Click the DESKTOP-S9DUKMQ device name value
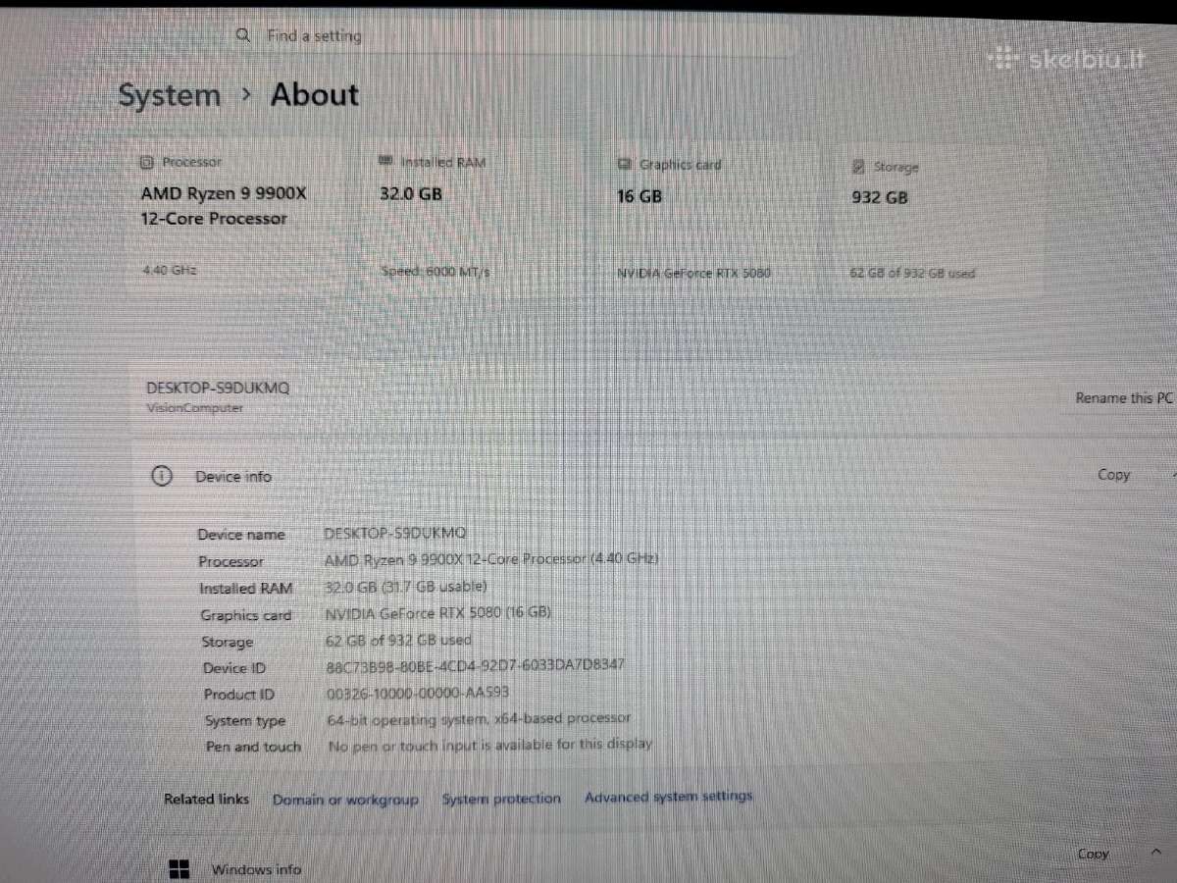 point(395,534)
